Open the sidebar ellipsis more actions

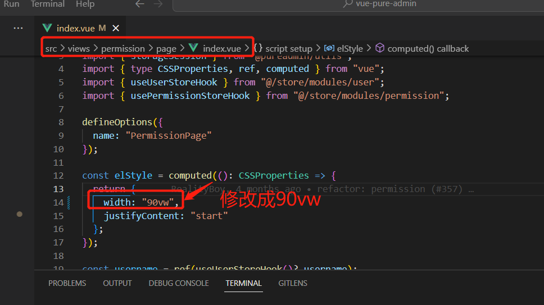click(18, 28)
